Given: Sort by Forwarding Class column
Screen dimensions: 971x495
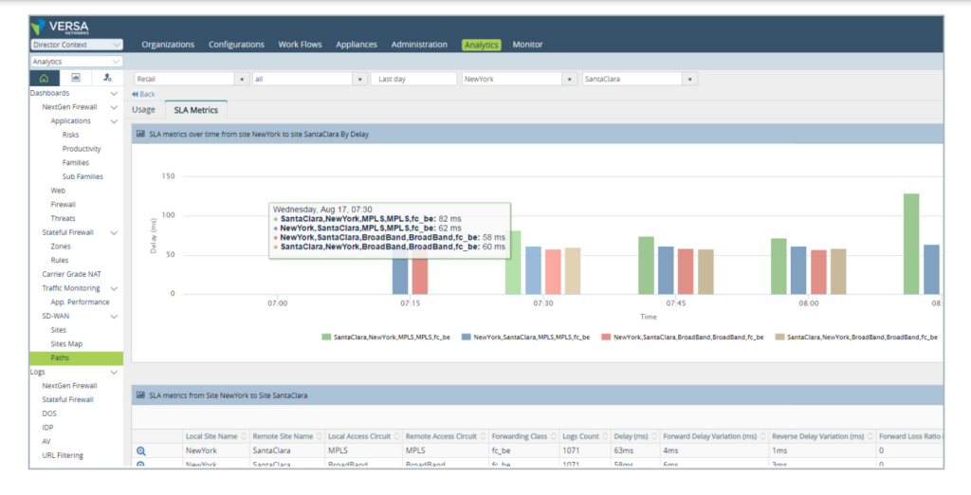Looking at the screenshot, I should [x=523, y=436].
